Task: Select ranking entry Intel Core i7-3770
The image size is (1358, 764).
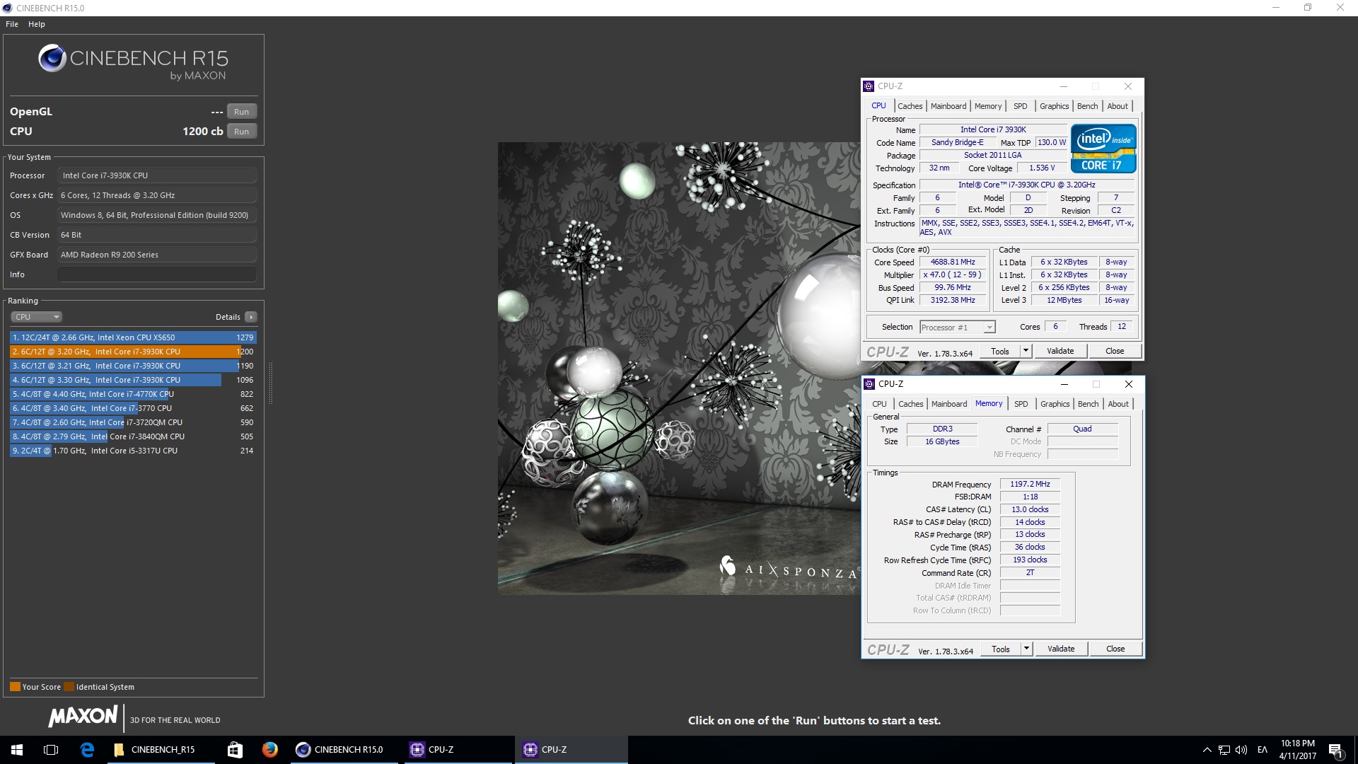Action: (133, 408)
